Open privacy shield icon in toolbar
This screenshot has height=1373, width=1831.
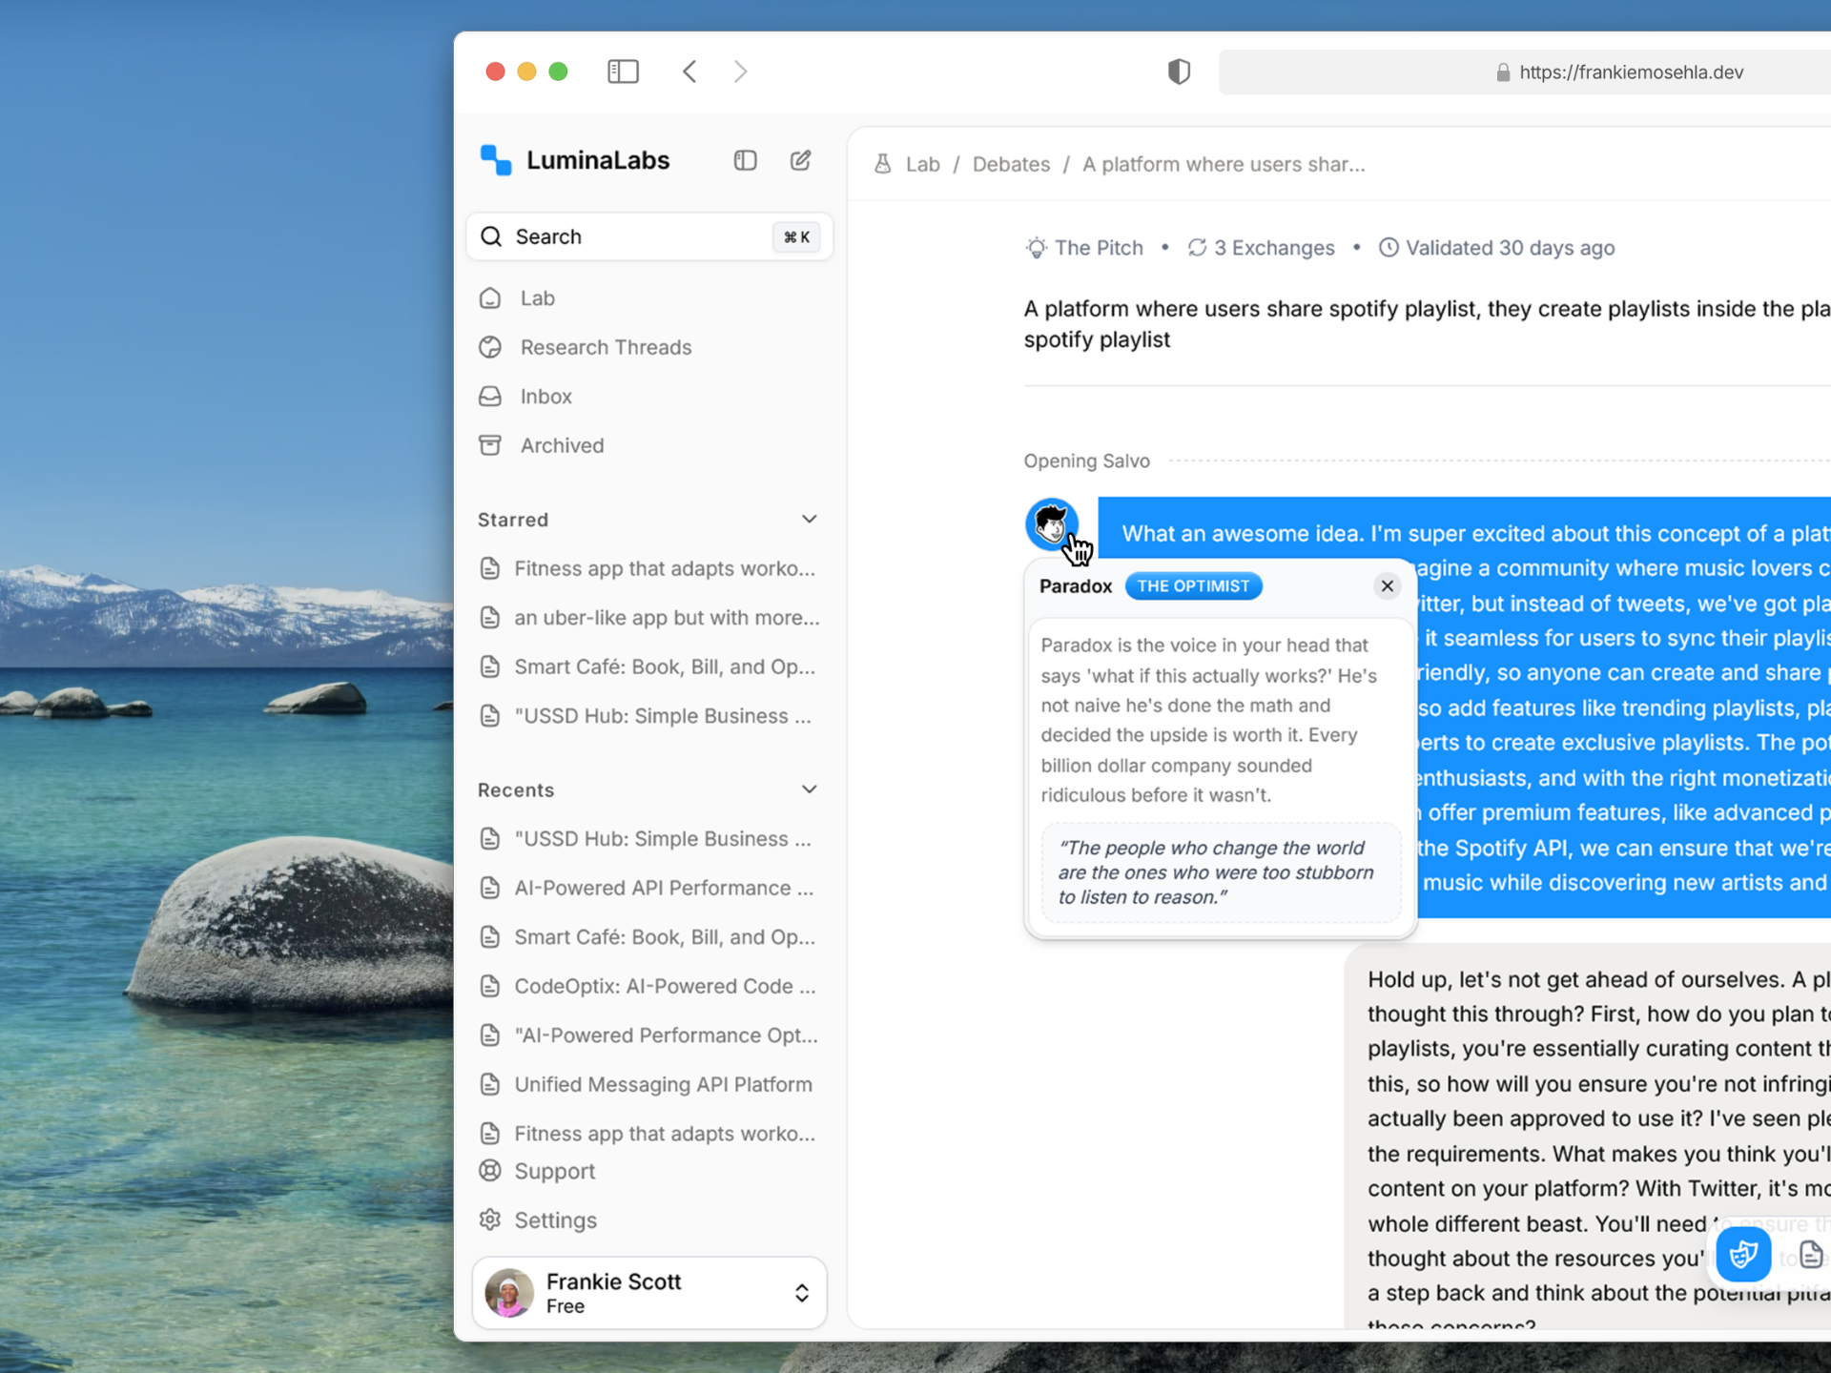tap(1179, 72)
